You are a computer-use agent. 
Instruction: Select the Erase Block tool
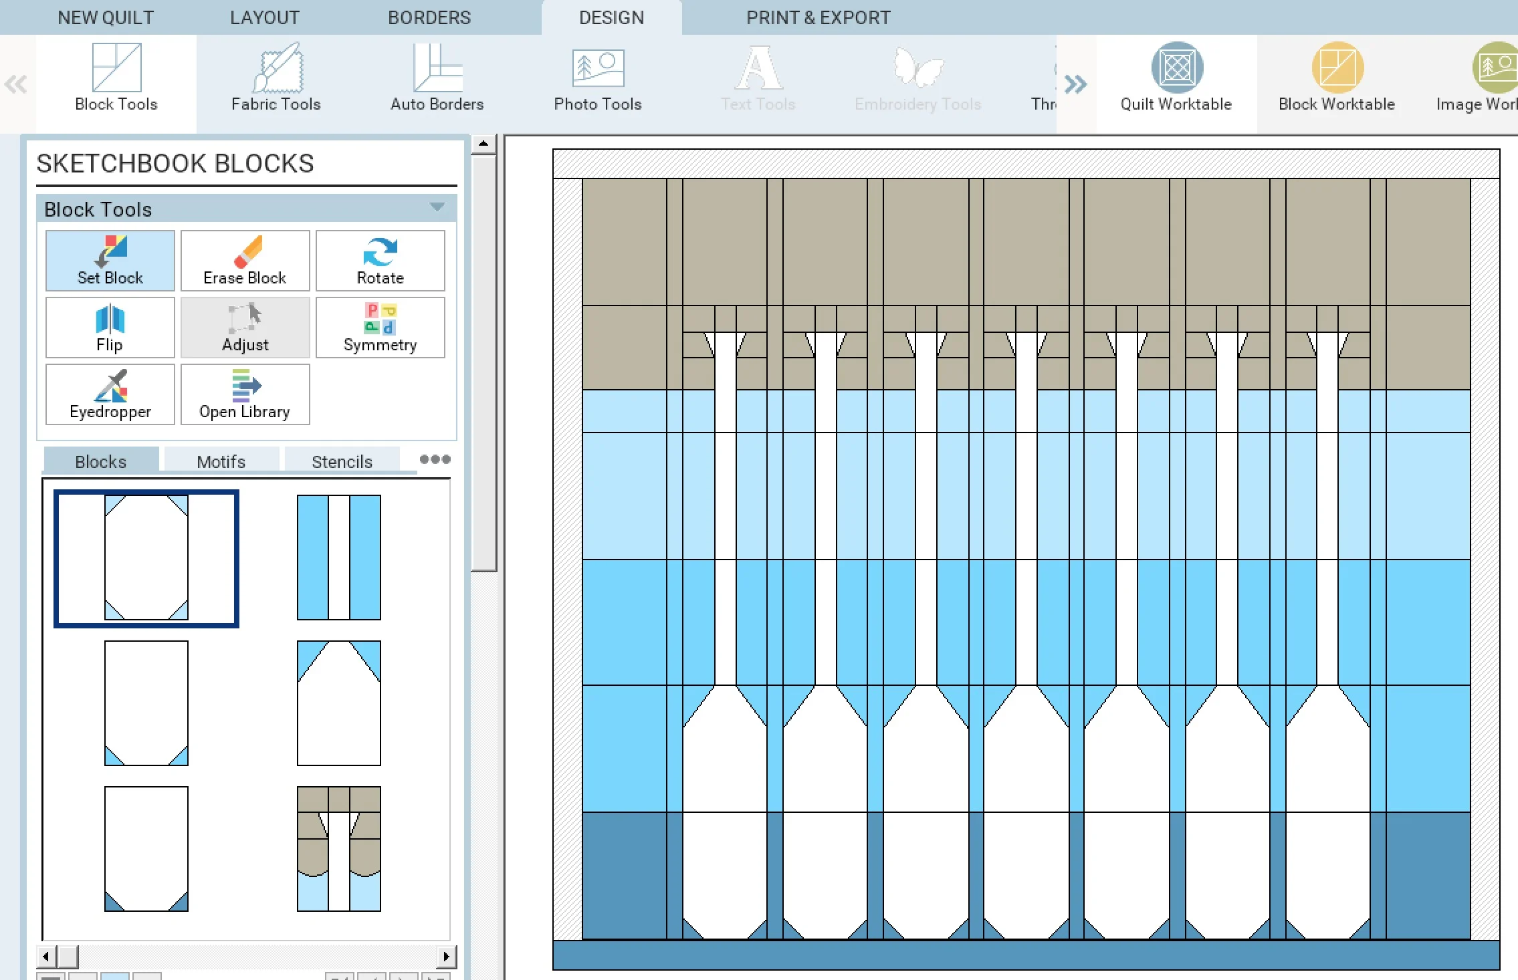point(245,261)
